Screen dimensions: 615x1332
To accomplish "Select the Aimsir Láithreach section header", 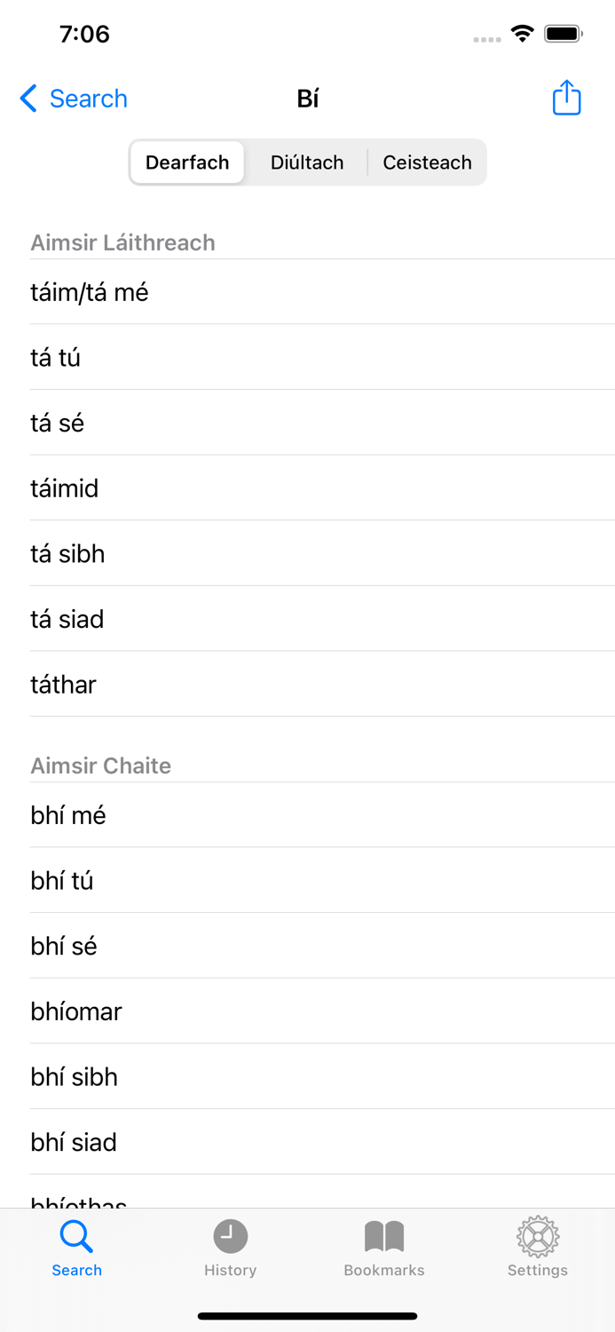I will click(123, 242).
